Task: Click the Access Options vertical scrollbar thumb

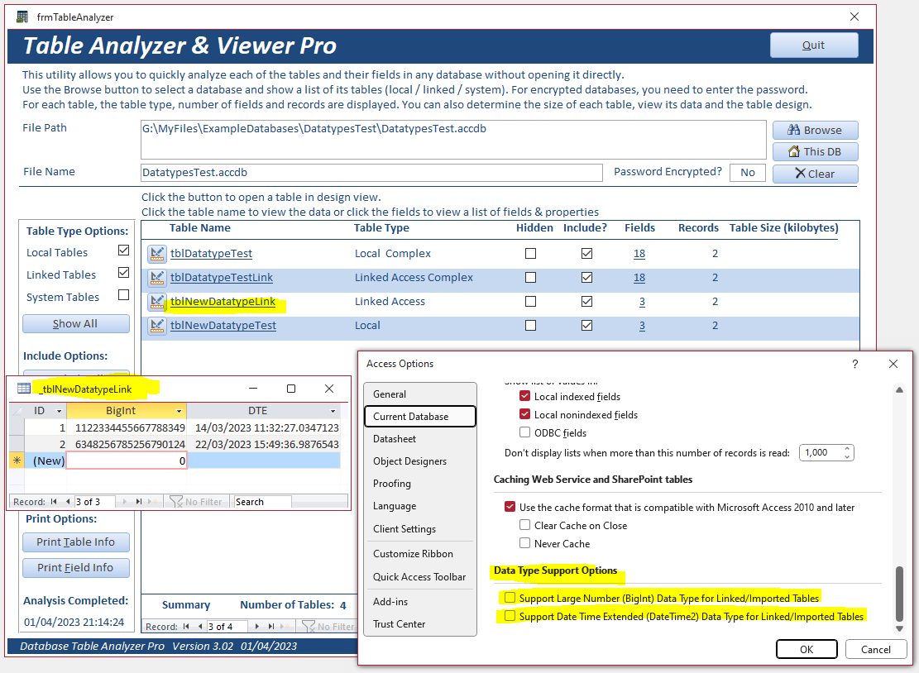Action: tap(899, 592)
